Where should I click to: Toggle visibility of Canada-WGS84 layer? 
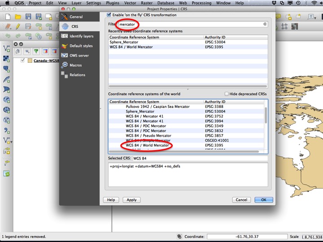23,60
